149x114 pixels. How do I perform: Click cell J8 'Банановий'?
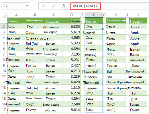(x=138, y=60)
